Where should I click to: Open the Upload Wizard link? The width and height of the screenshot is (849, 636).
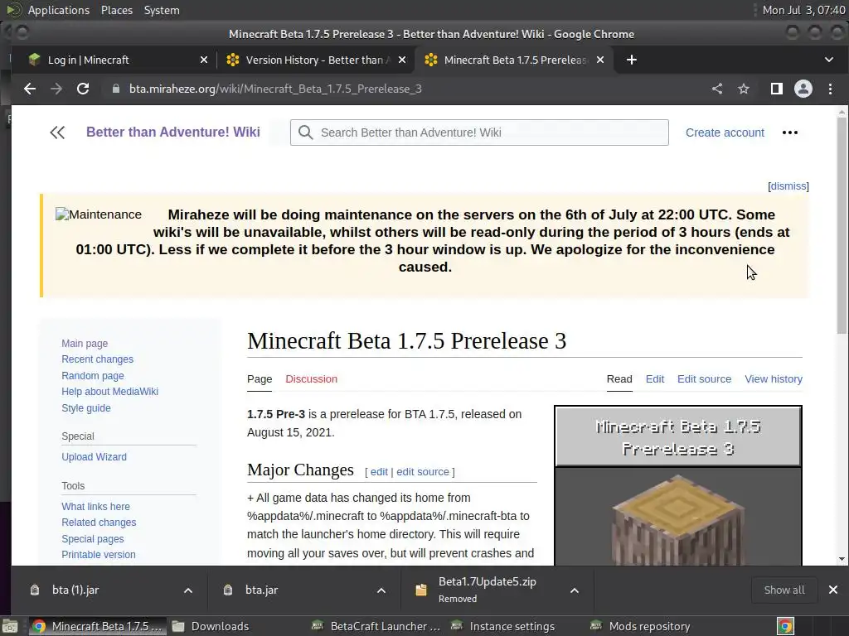[95, 457]
